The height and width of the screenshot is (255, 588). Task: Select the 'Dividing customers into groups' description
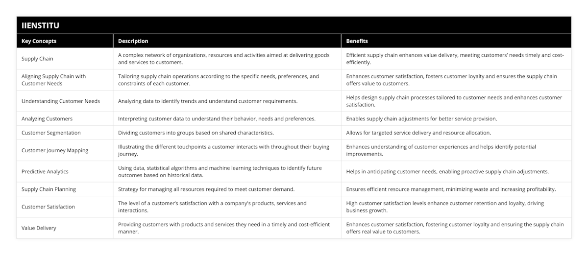(196, 133)
